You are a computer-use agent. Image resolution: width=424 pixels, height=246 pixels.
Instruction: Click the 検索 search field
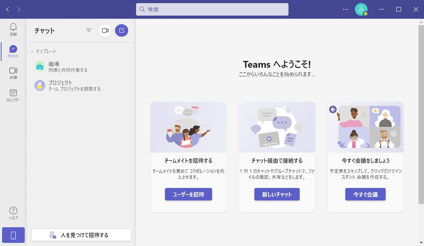point(212,9)
